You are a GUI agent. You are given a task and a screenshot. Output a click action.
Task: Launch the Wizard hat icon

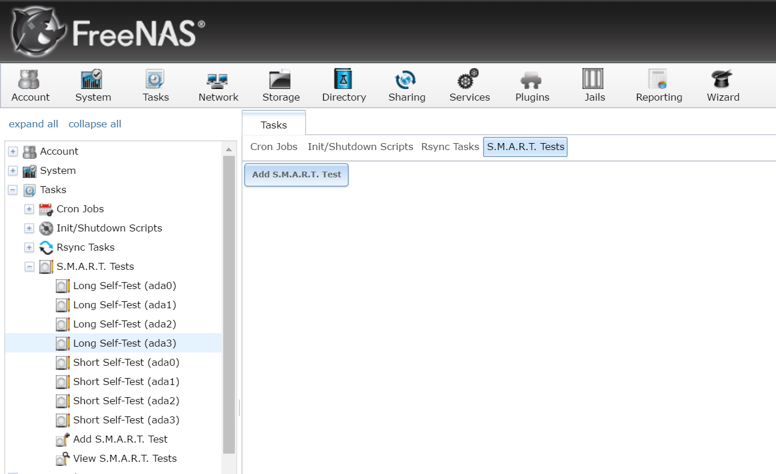coord(723,79)
